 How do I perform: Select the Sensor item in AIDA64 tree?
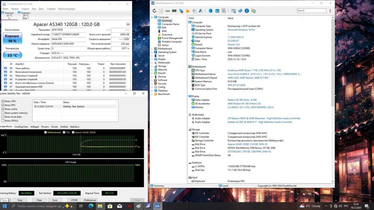[165, 45]
